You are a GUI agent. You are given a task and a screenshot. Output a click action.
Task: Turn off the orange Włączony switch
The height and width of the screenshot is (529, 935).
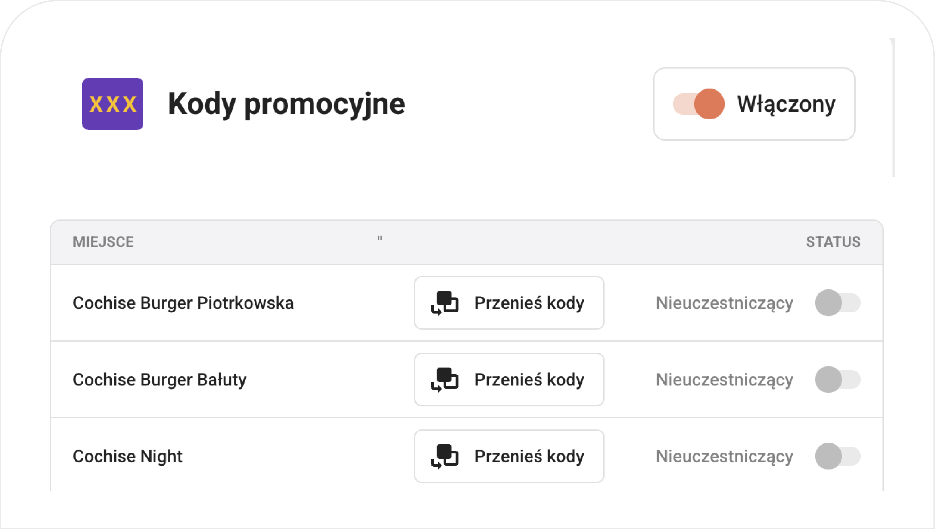[699, 104]
